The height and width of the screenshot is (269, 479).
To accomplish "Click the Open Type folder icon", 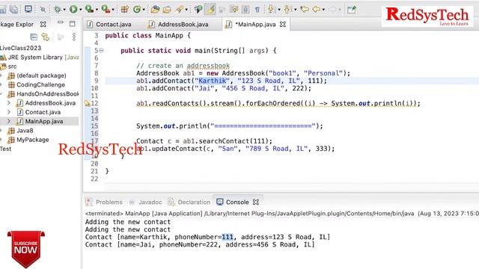I will click(x=155, y=10).
